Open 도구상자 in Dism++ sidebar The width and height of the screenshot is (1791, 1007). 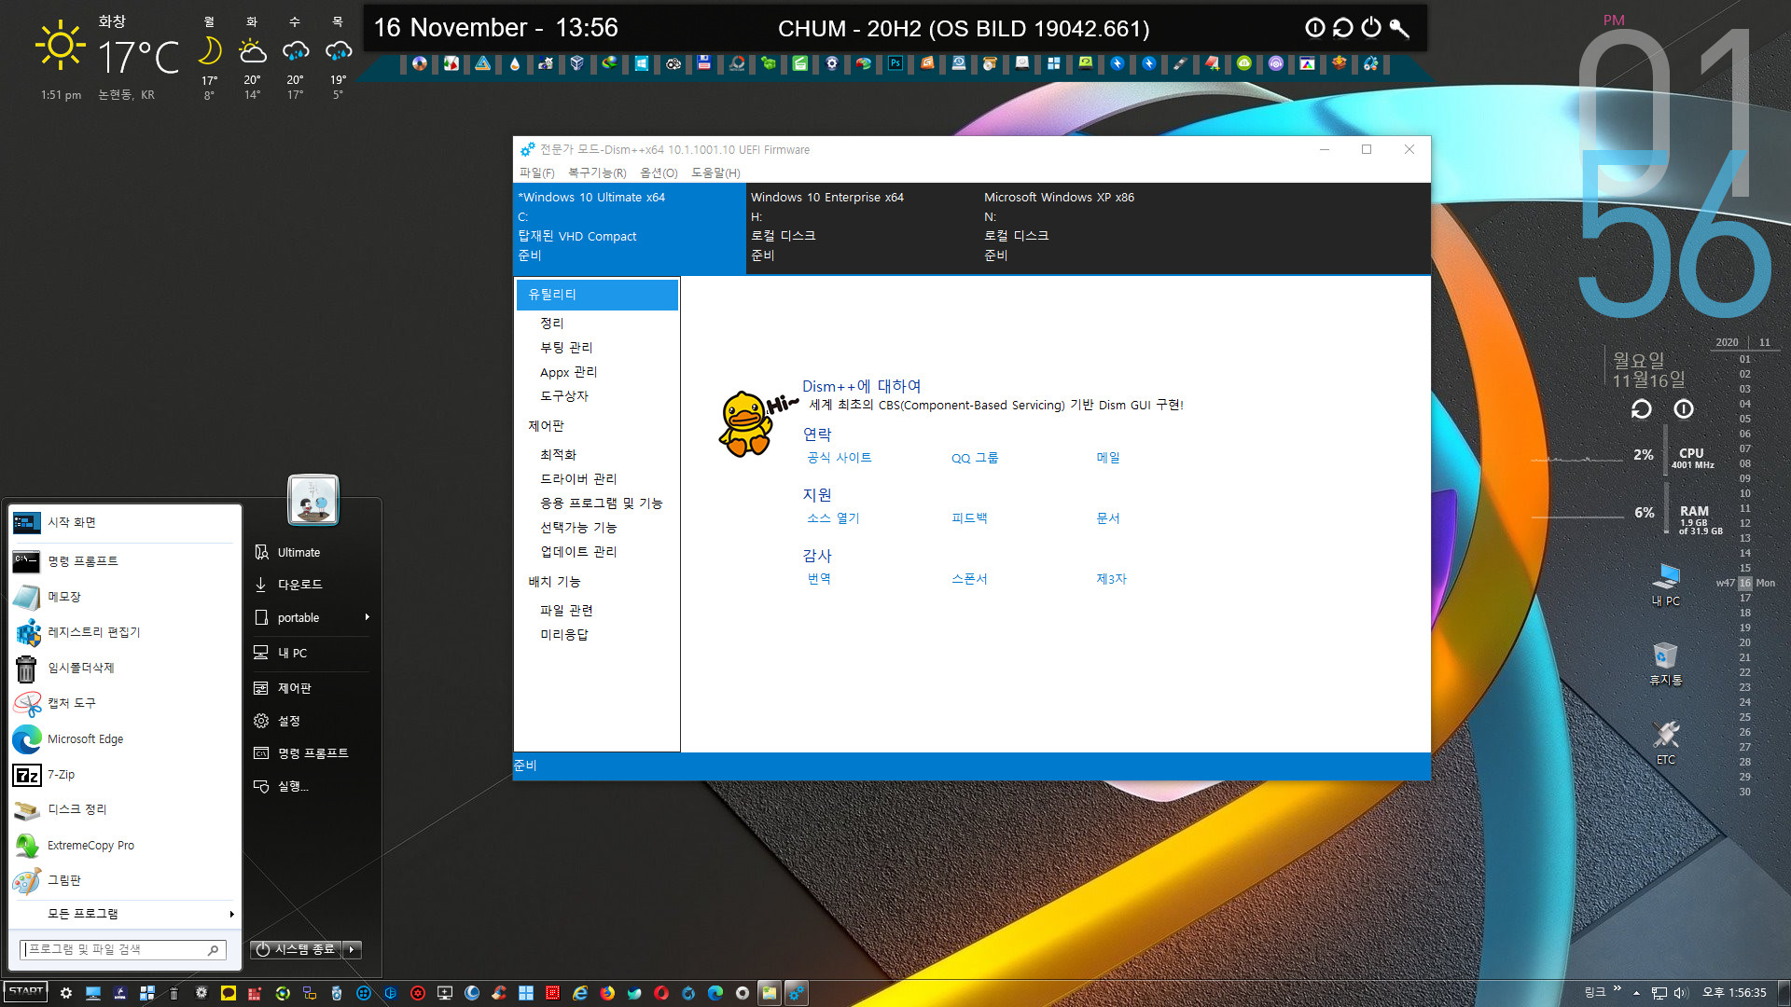564,396
